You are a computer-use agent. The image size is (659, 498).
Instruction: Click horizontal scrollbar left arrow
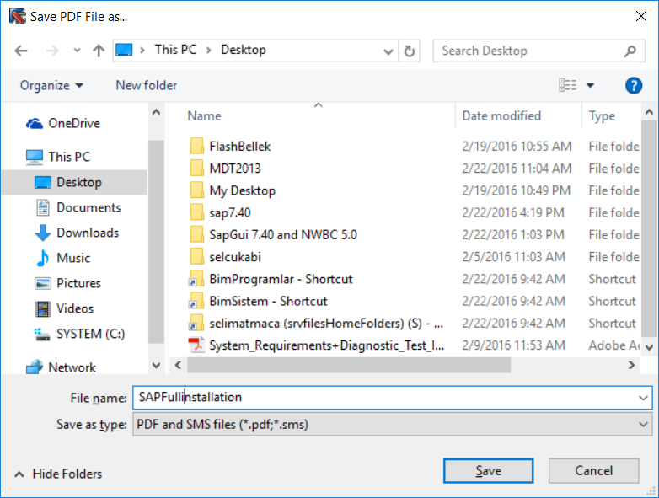click(178, 365)
